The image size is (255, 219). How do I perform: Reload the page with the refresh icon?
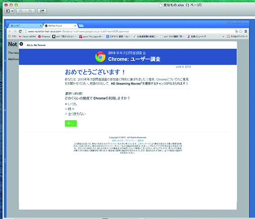[20, 31]
